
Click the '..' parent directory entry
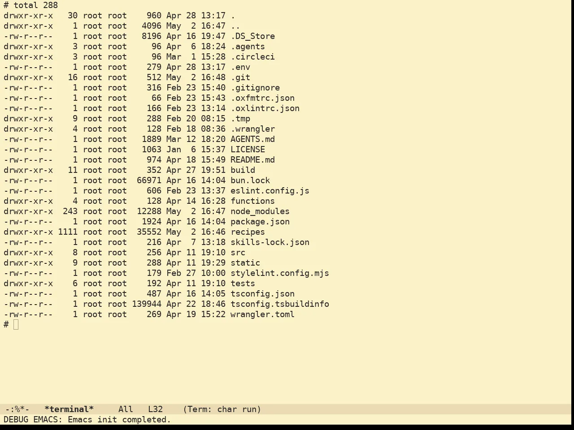235,26
